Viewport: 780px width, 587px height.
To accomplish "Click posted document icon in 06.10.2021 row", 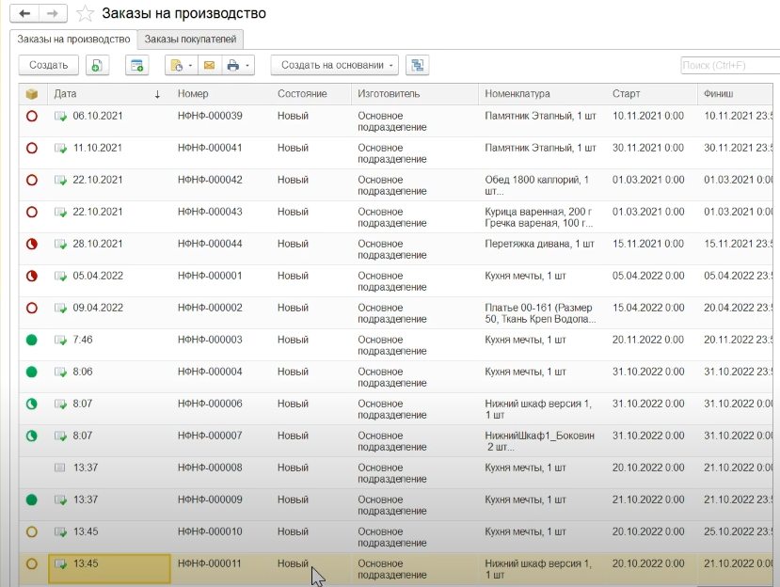I will [x=61, y=117].
